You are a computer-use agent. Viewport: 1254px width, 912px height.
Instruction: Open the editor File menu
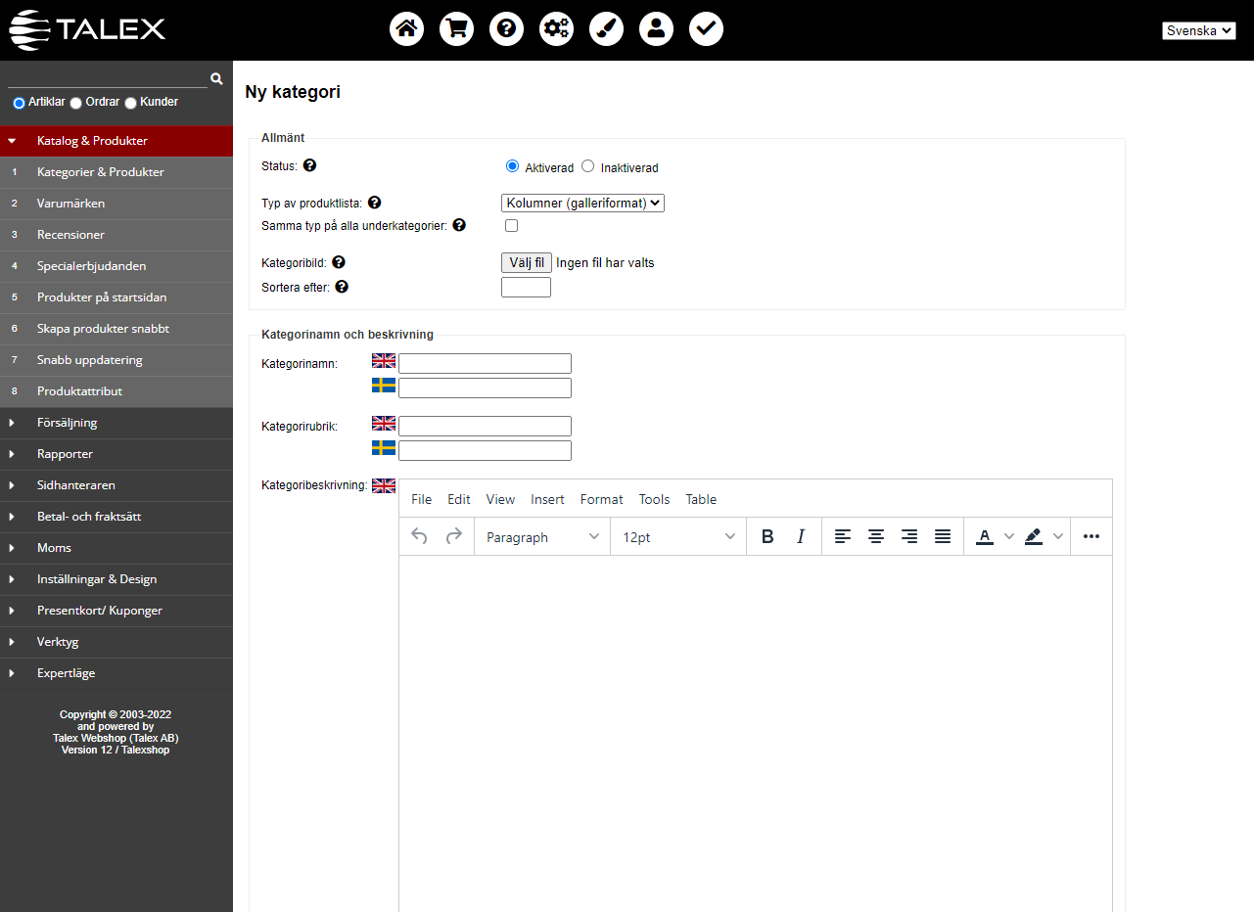click(x=421, y=499)
